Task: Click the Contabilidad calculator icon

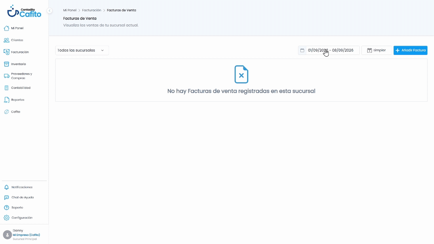Action: click(x=6, y=88)
